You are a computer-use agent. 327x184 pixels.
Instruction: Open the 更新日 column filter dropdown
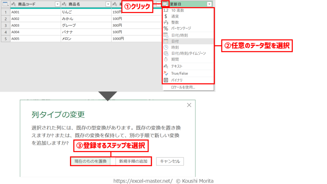pyautogui.click(x=209, y=4)
